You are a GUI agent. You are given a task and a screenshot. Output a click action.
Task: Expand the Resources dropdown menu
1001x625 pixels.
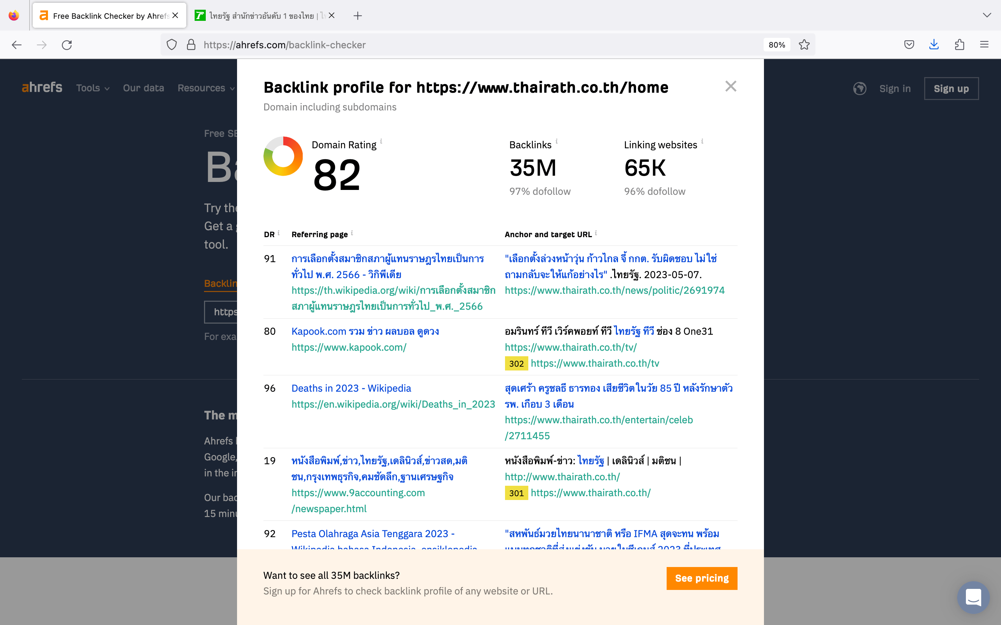pos(206,88)
